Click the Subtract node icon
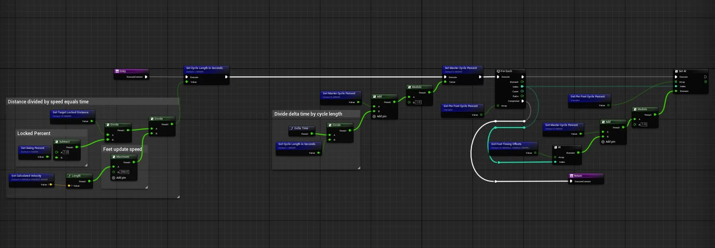 57,142
